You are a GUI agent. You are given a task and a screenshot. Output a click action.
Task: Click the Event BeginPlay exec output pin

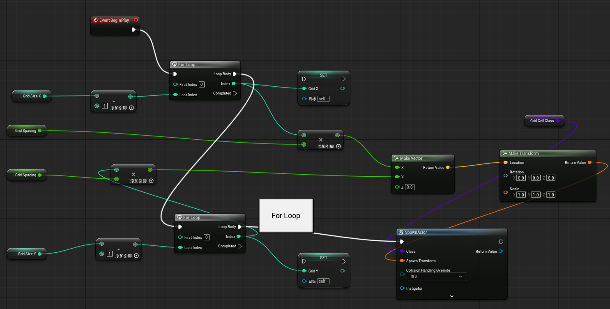(x=134, y=30)
